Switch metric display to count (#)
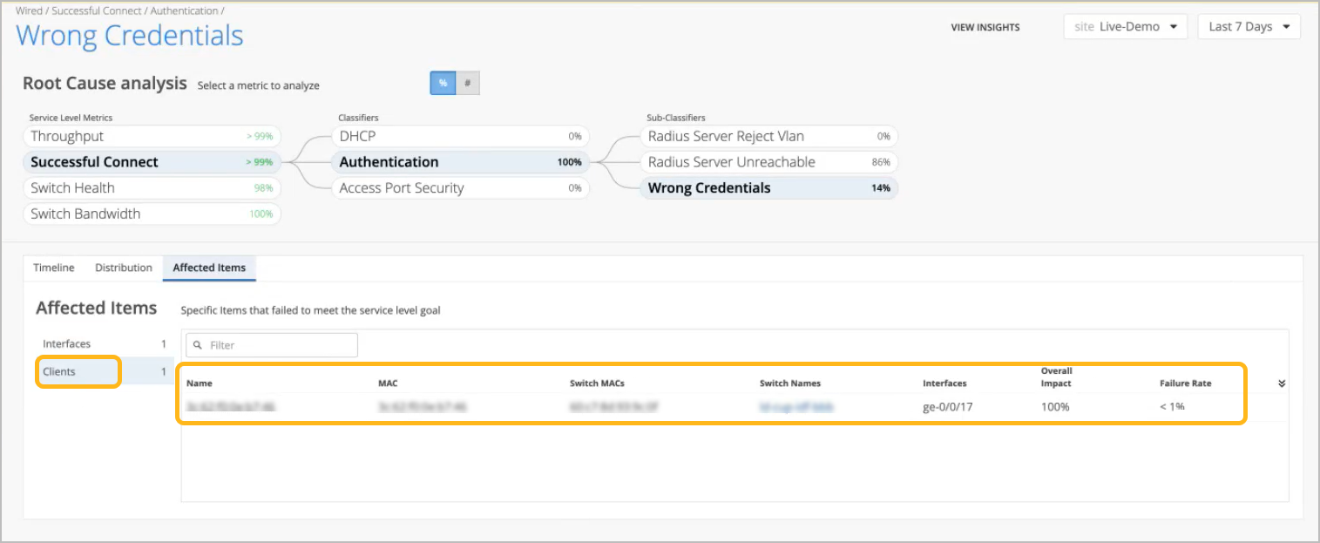The height and width of the screenshot is (543, 1320). (468, 83)
